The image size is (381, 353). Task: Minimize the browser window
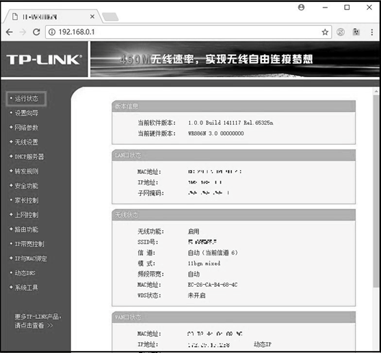(325, 8)
